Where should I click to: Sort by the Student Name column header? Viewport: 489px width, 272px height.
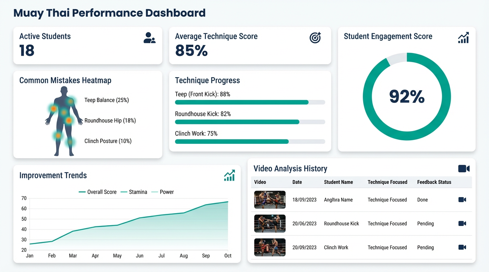point(338,182)
